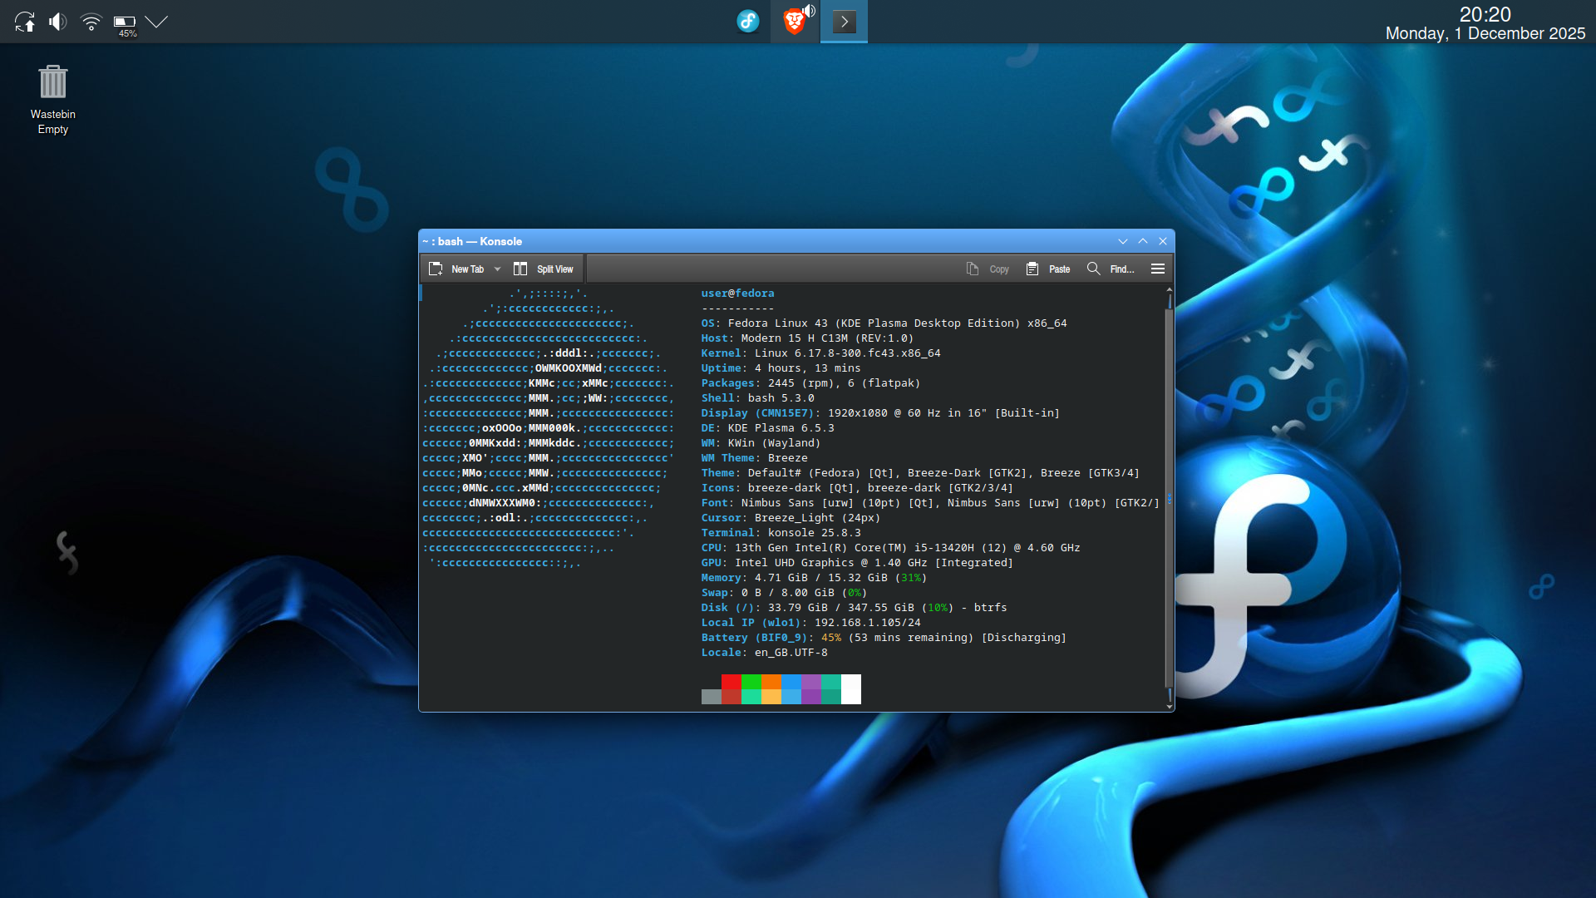Click the battery 45% indicator
Image resolution: width=1596 pixels, height=898 pixels.
click(x=125, y=23)
